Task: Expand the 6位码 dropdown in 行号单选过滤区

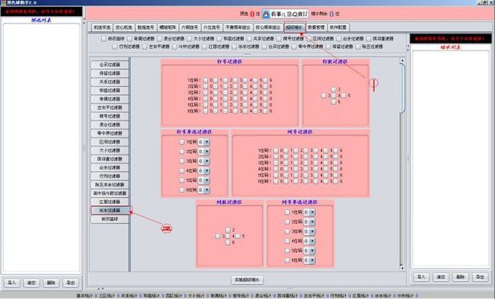Action: coord(204,190)
